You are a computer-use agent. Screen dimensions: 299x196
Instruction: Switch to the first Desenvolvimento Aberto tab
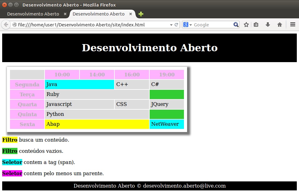pyautogui.click(x=33, y=14)
